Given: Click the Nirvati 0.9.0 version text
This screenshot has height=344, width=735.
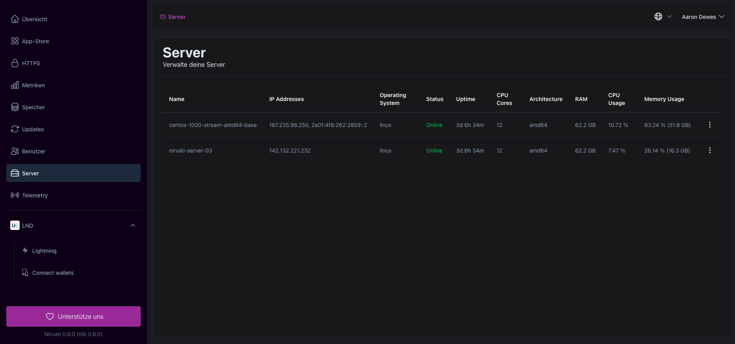Looking at the screenshot, I should click(73, 334).
